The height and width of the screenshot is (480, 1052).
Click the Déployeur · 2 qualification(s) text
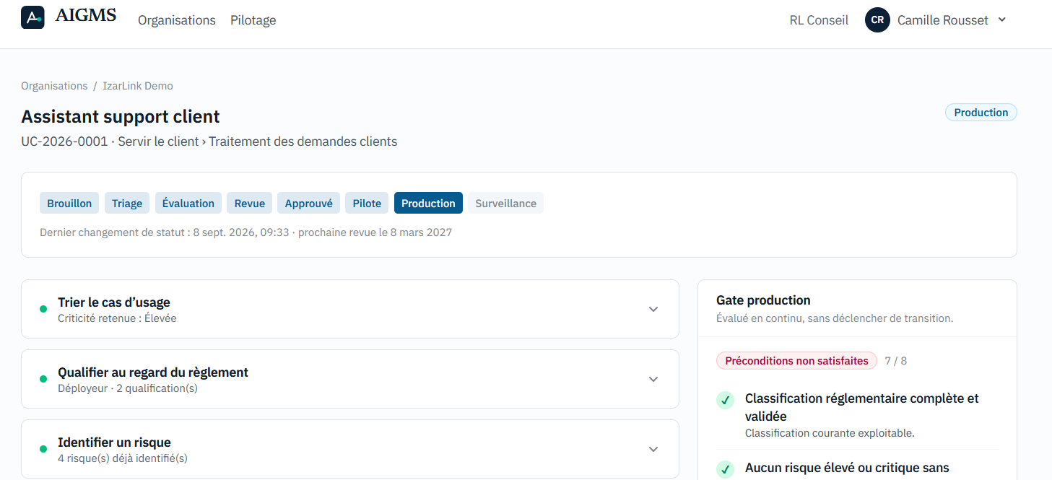click(x=128, y=388)
